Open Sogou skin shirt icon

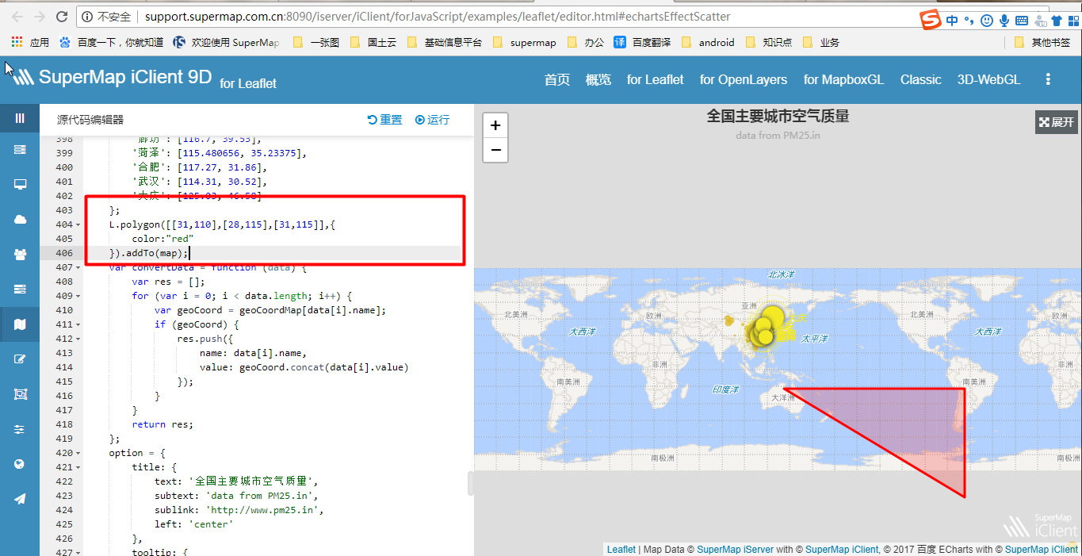click(1056, 21)
